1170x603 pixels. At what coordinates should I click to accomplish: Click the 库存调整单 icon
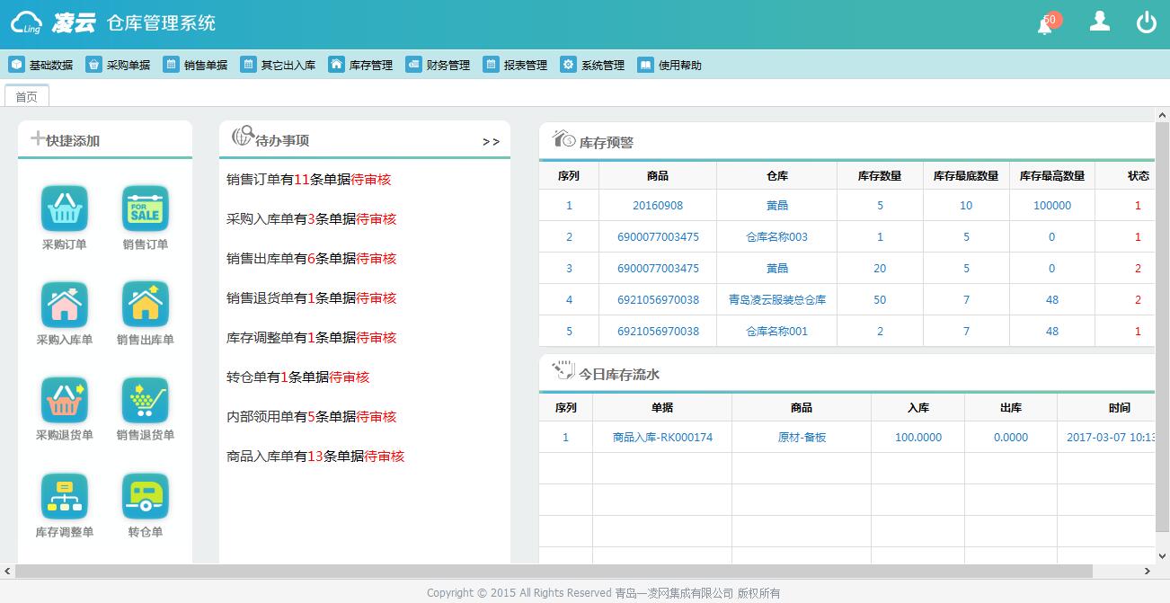pos(64,496)
